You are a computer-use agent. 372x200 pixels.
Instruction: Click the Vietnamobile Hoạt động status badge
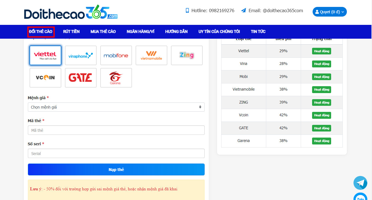click(321, 90)
